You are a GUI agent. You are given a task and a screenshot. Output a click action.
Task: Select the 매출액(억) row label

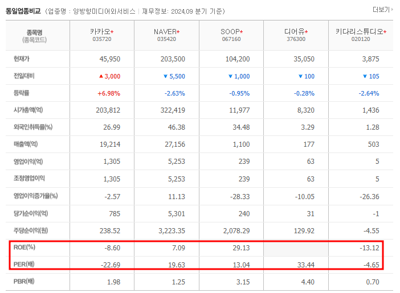pos(26,144)
